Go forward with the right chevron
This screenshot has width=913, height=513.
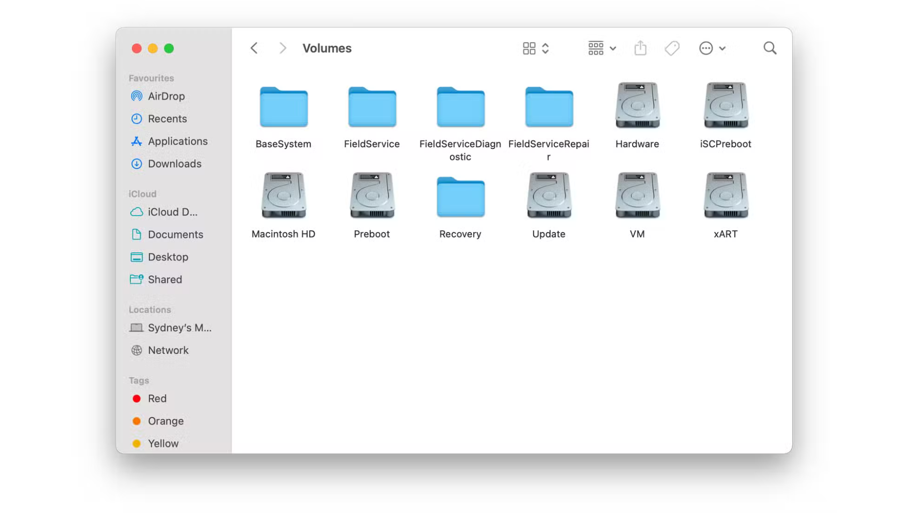pyautogui.click(x=283, y=48)
